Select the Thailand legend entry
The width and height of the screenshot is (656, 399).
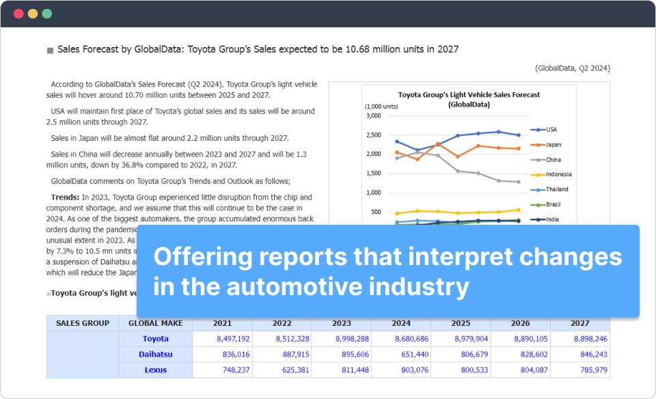(549, 189)
